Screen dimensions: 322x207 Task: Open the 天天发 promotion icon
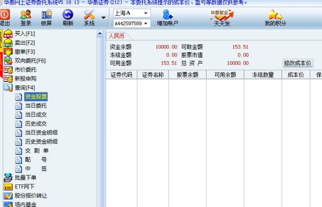[222, 15]
